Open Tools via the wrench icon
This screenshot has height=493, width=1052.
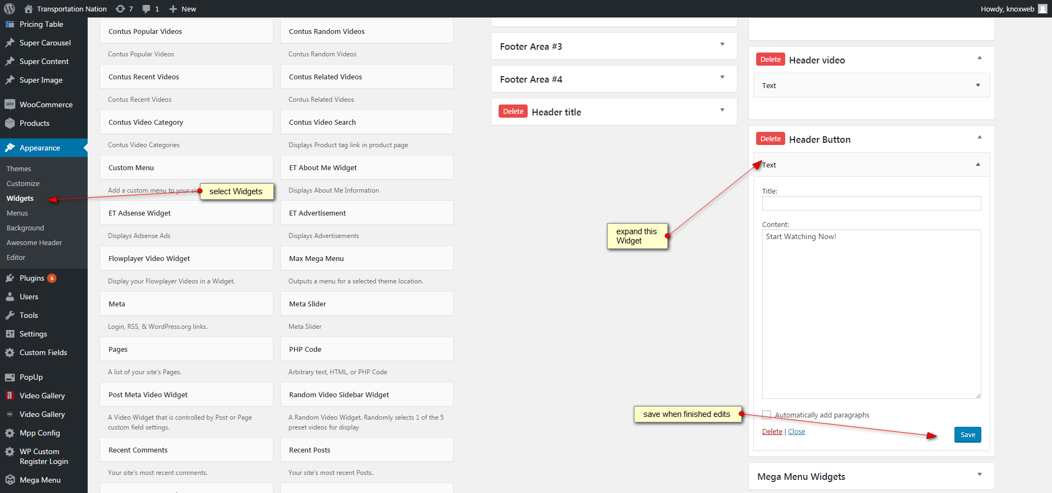coord(10,315)
